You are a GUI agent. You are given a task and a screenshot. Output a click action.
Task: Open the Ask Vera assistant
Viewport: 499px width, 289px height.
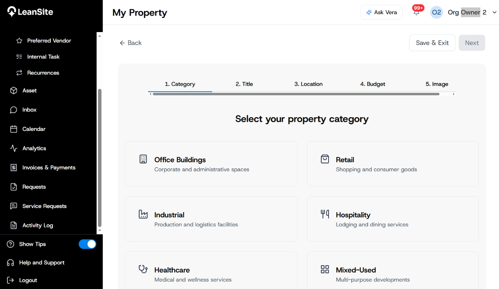(381, 12)
